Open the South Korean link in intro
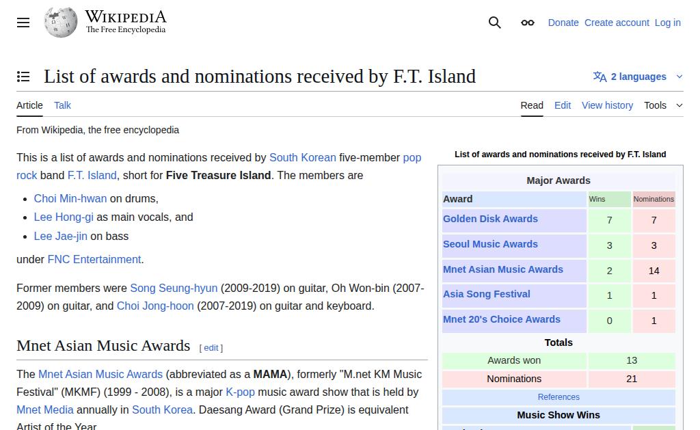Viewport: 700px width, 430px height. pyautogui.click(x=302, y=158)
